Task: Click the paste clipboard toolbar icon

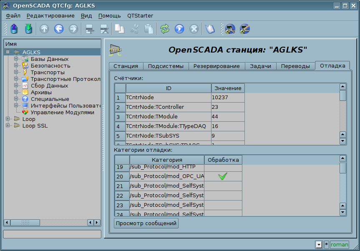Action: pyautogui.click(x=149, y=29)
